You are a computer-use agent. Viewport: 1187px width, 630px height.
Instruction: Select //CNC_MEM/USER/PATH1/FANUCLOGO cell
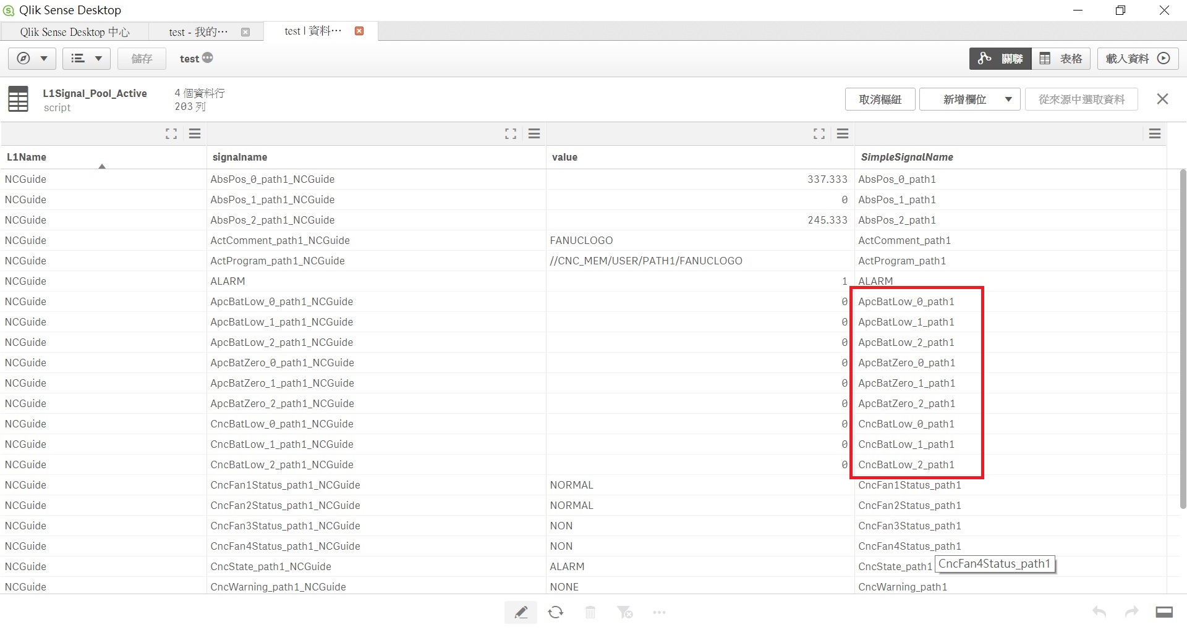[x=700, y=261]
